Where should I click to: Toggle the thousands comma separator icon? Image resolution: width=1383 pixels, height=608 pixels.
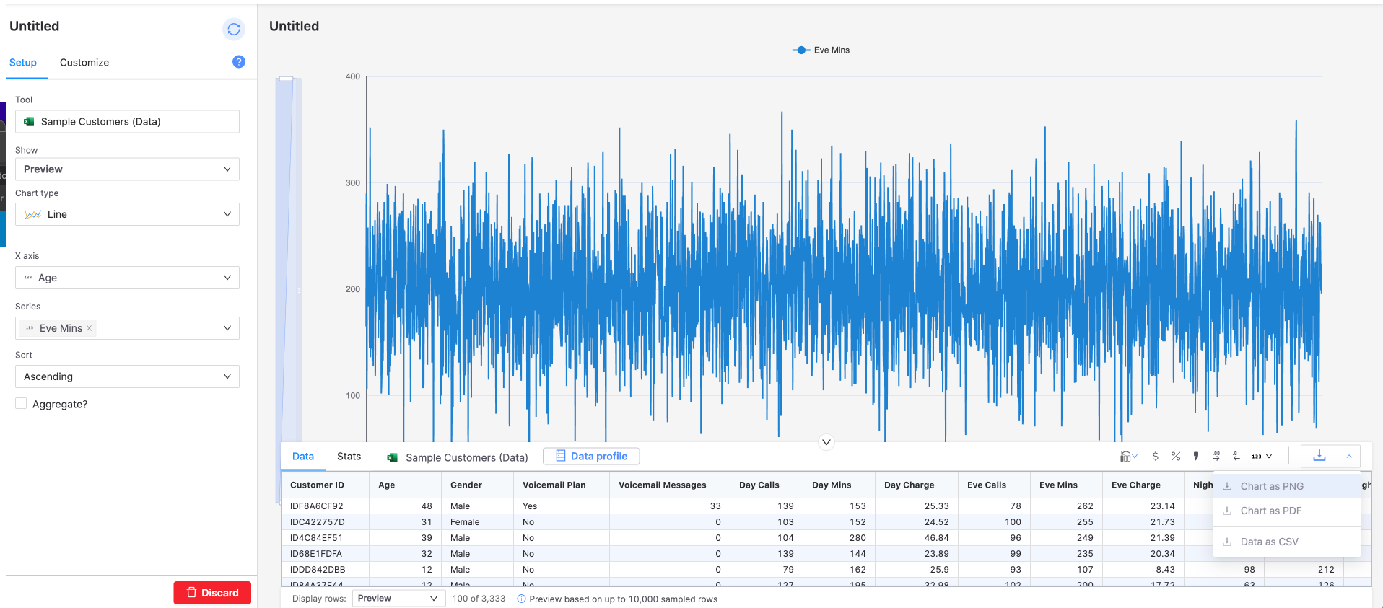tap(1196, 457)
